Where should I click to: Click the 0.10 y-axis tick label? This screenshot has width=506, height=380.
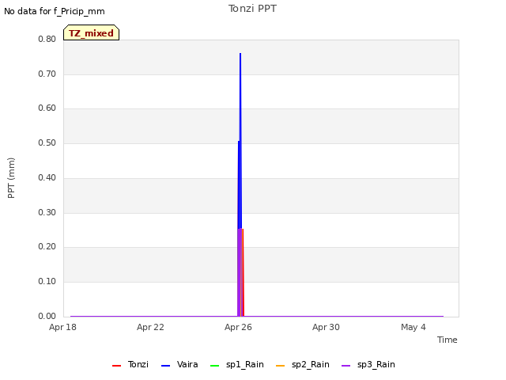point(47,282)
